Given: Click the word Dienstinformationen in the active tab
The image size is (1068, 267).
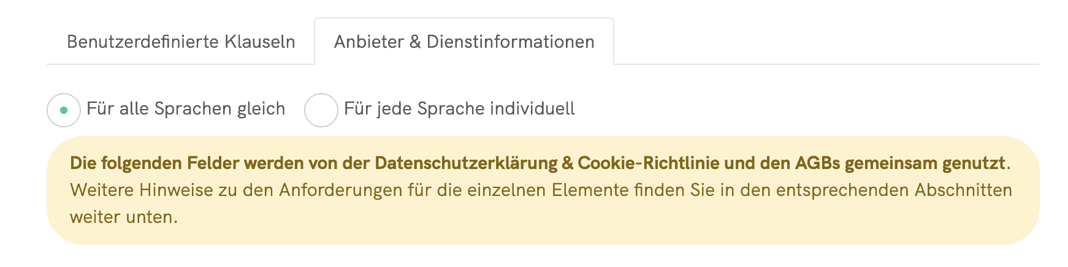Looking at the screenshot, I should click(510, 42).
